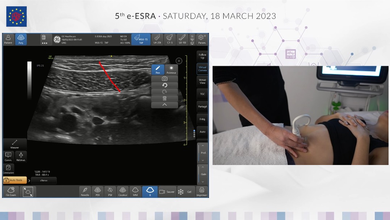Collapse the drawing toolbox chevron
The height and width of the screenshot is (220, 390).
164,105
